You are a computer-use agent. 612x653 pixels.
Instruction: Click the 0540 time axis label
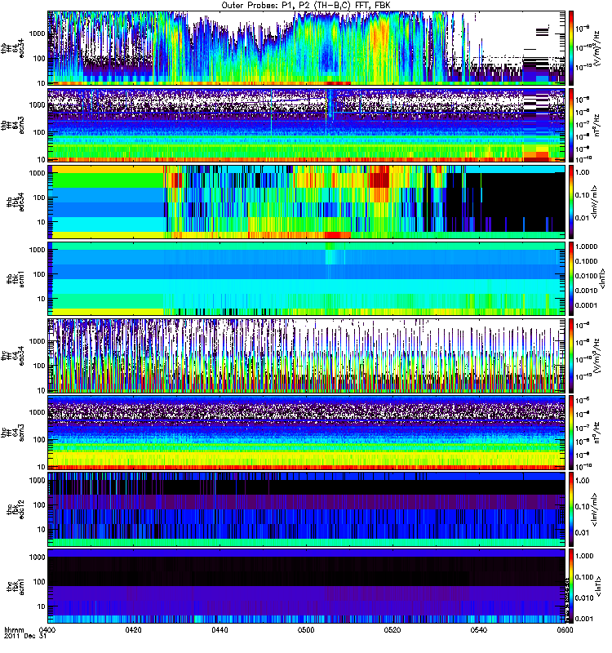[x=478, y=629]
